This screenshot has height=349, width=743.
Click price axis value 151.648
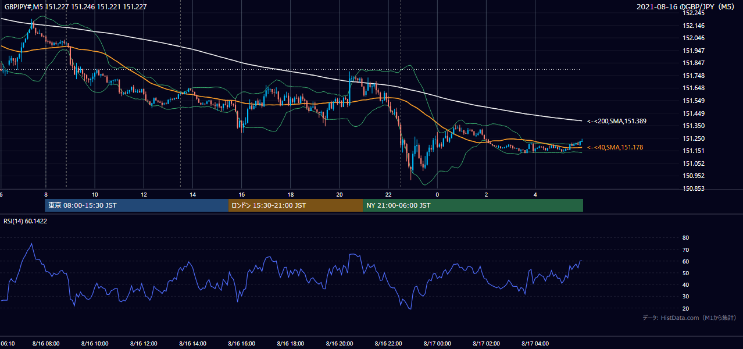click(693, 88)
